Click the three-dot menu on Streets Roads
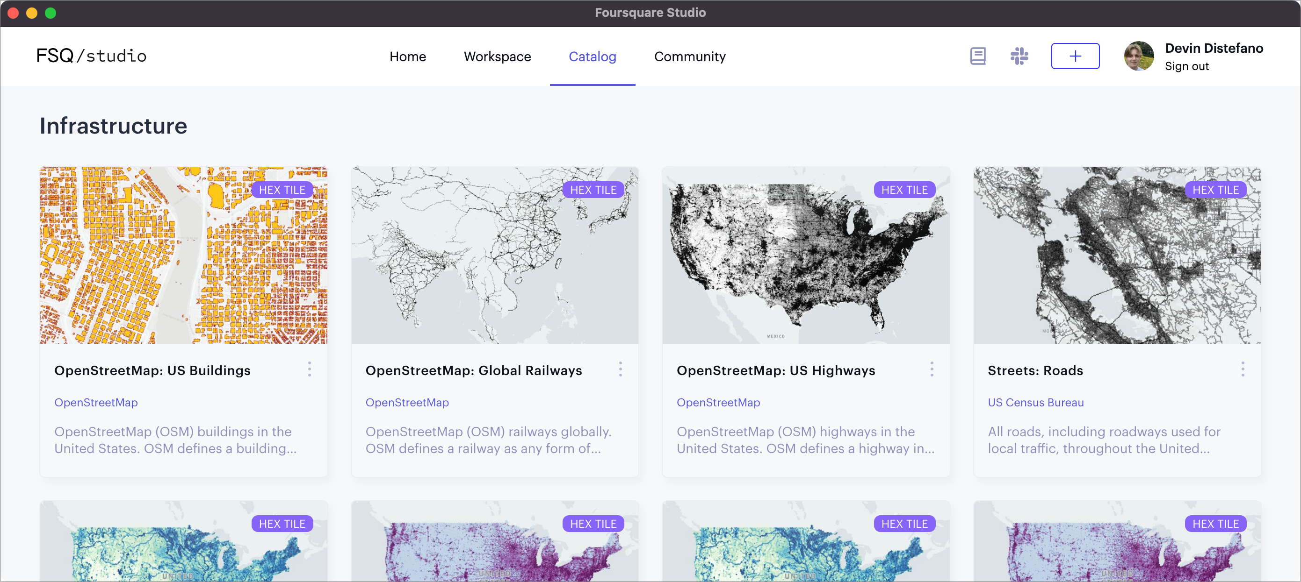This screenshot has height=582, width=1301. tap(1243, 370)
